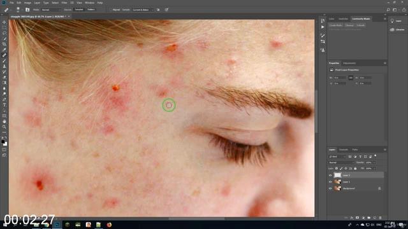This screenshot has width=408, height=229.
Task: Select the Eraser tool
Action: [4, 77]
